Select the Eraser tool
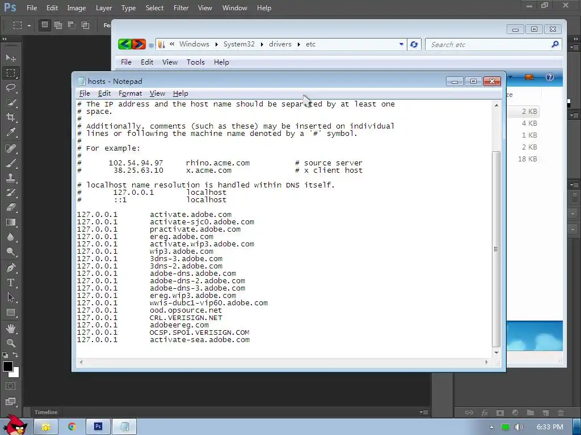 pyautogui.click(x=11, y=207)
